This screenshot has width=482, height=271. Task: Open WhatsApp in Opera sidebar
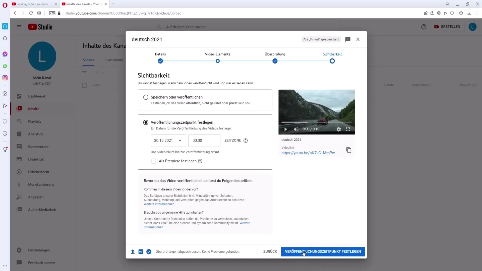tap(5, 66)
